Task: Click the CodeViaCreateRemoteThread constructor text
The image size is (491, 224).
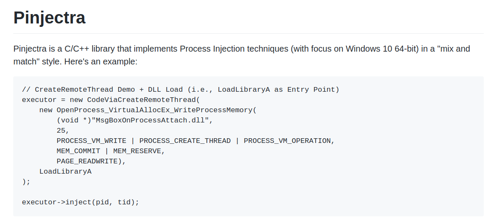Action: point(143,100)
